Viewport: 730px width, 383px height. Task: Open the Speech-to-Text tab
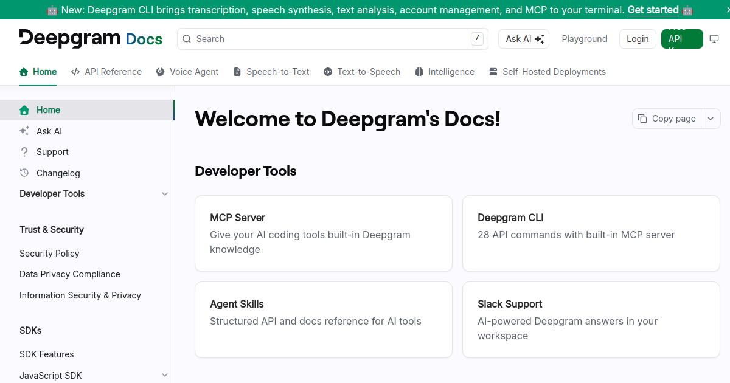(x=271, y=72)
